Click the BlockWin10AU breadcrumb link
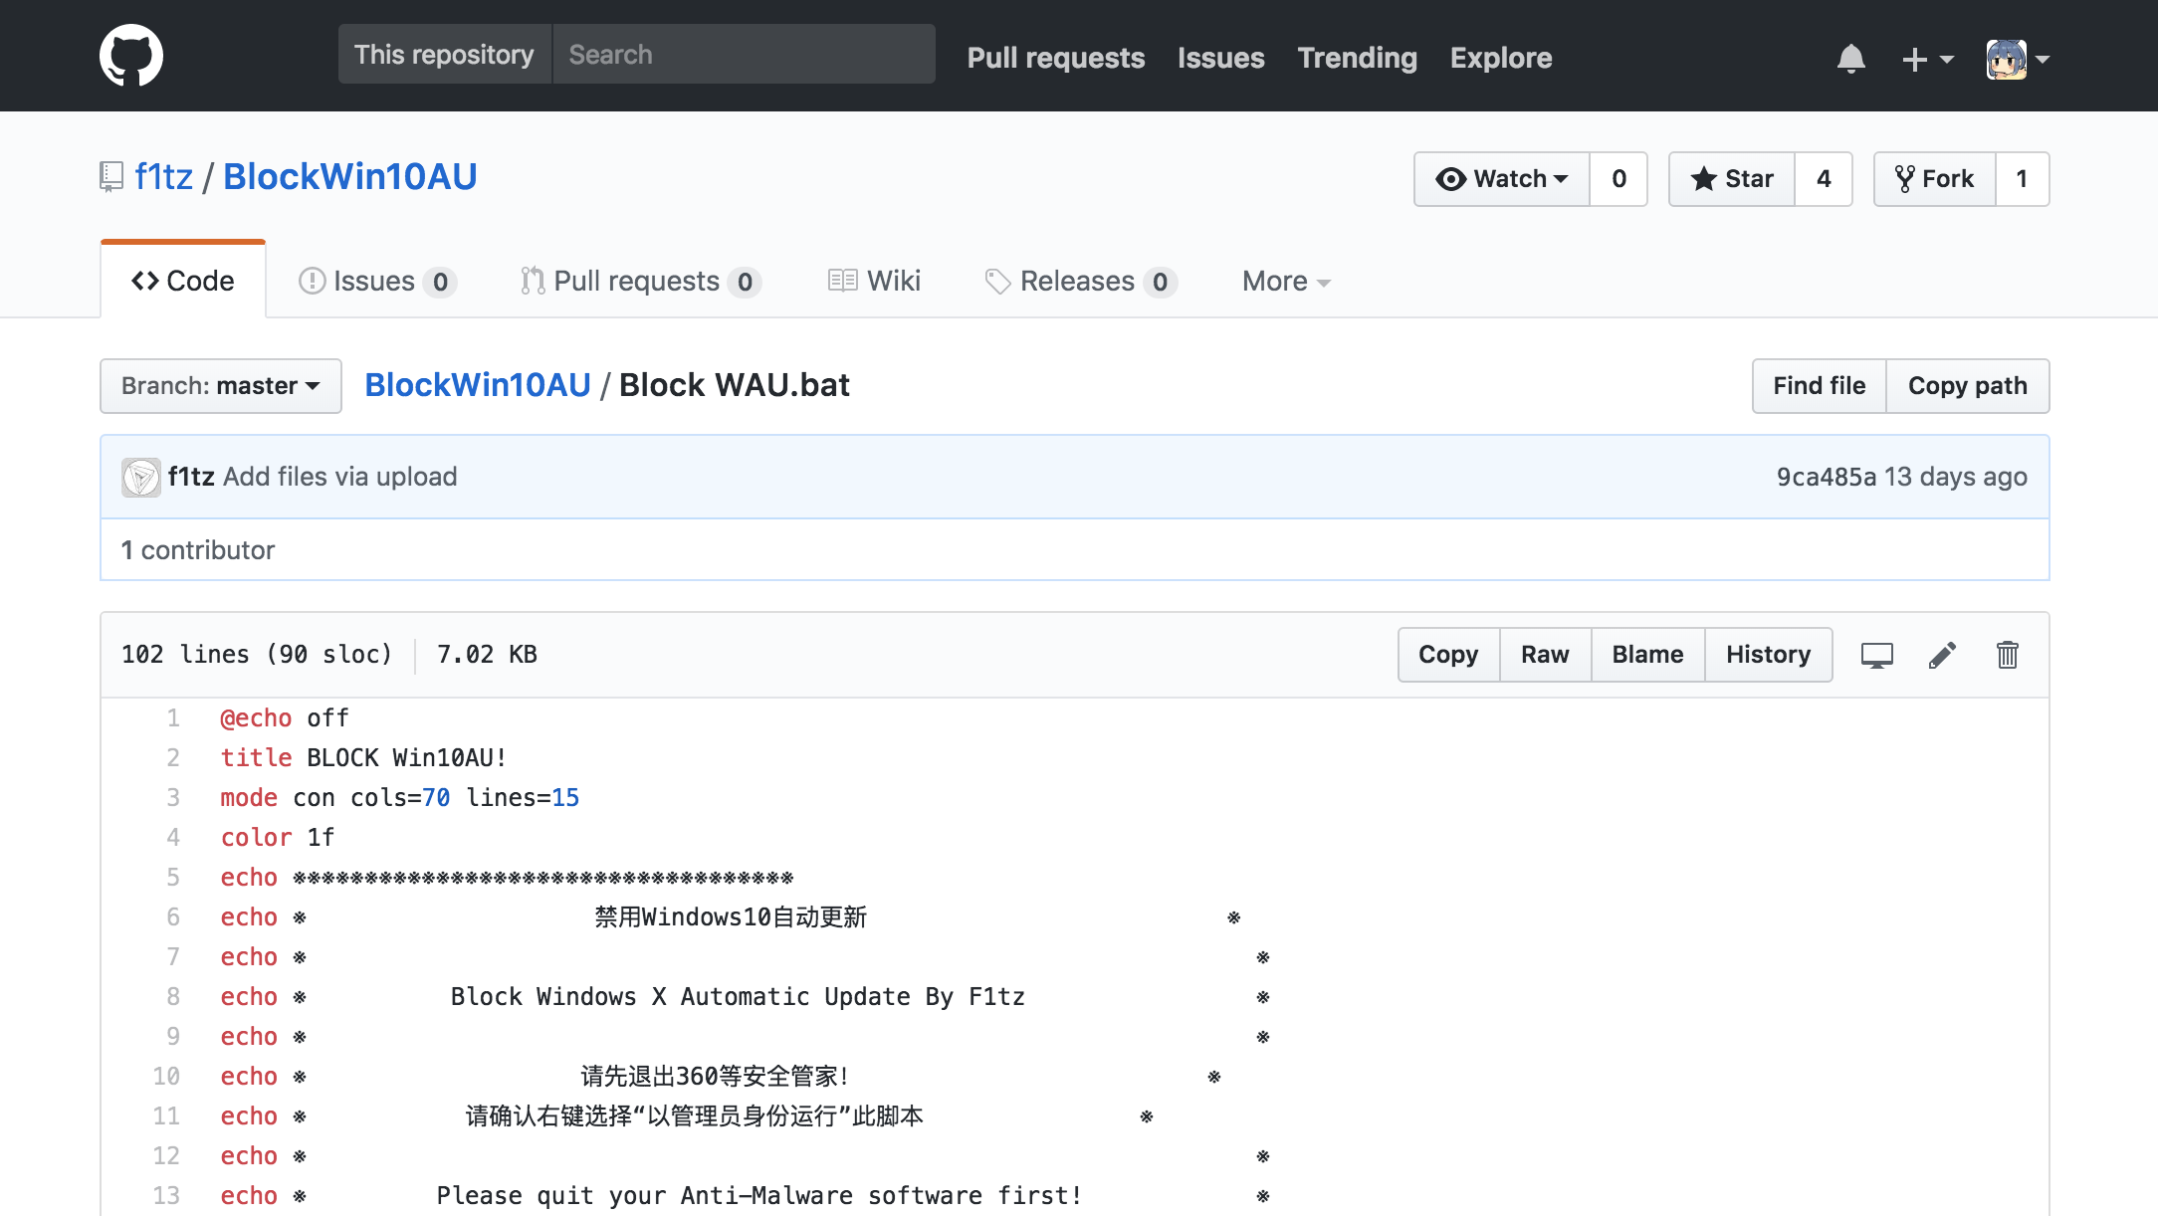The height and width of the screenshot is (1216, 2158). pos(478,385)
